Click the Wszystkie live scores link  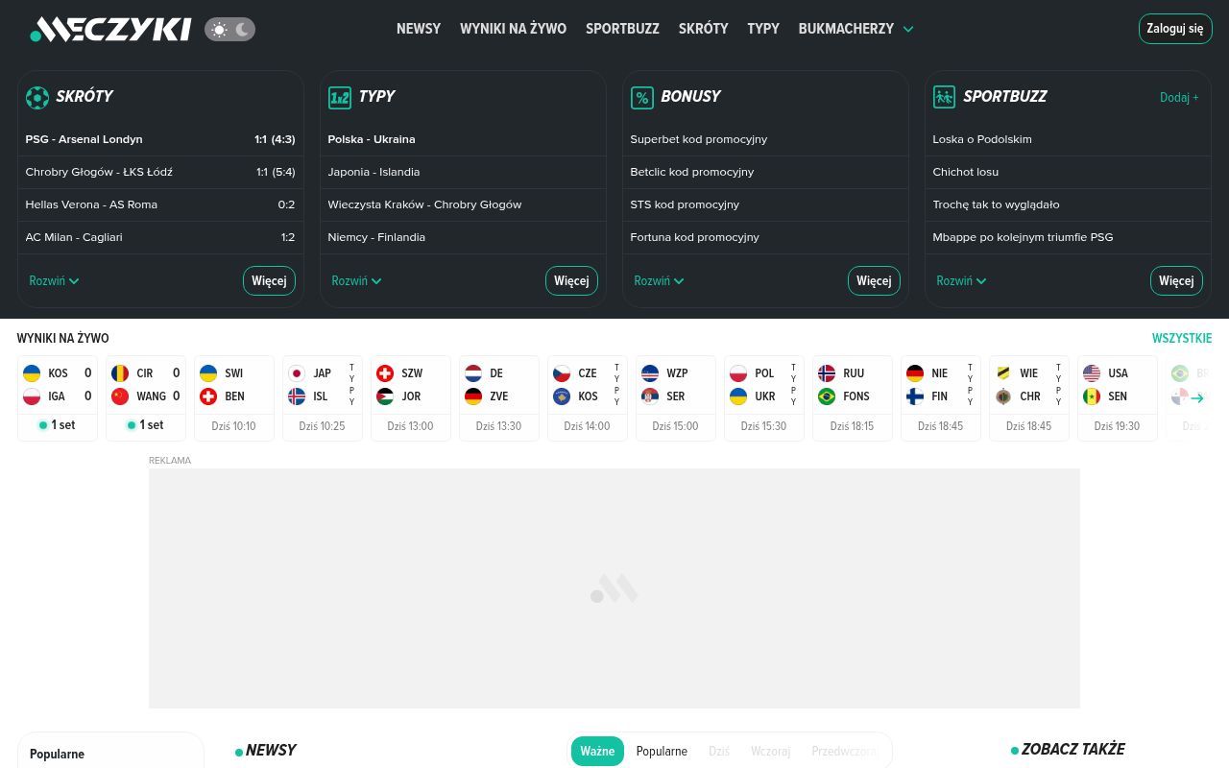pyautogui.click(x=1182, y=338)
